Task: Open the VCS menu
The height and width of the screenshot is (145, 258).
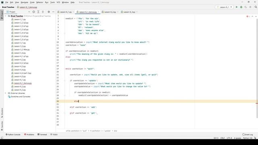Action: [58, 2]
